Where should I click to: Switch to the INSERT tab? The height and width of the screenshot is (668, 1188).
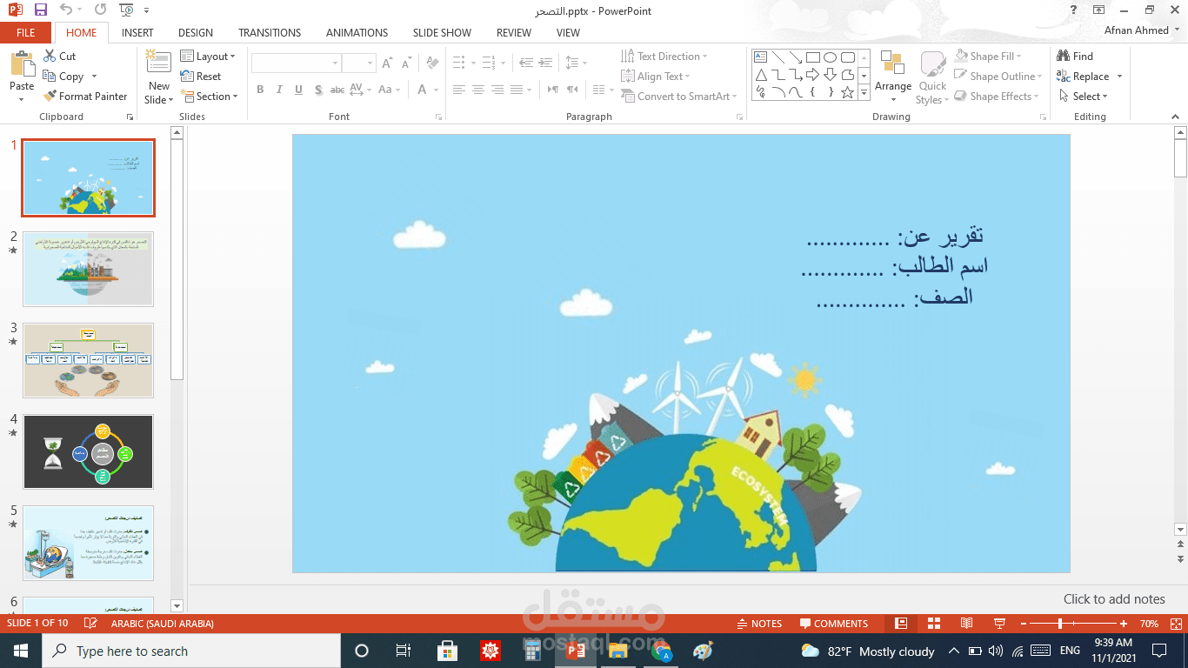[x=137, y=32]
